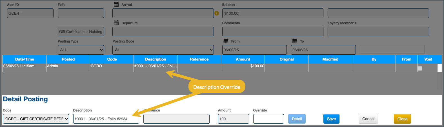This screenshot has height=127, width=444.
Task: Click the Comments text field
Action: [x=272, y=32]
